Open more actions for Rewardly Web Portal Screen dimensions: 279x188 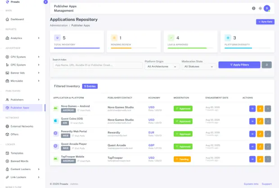tap(268, 134)
